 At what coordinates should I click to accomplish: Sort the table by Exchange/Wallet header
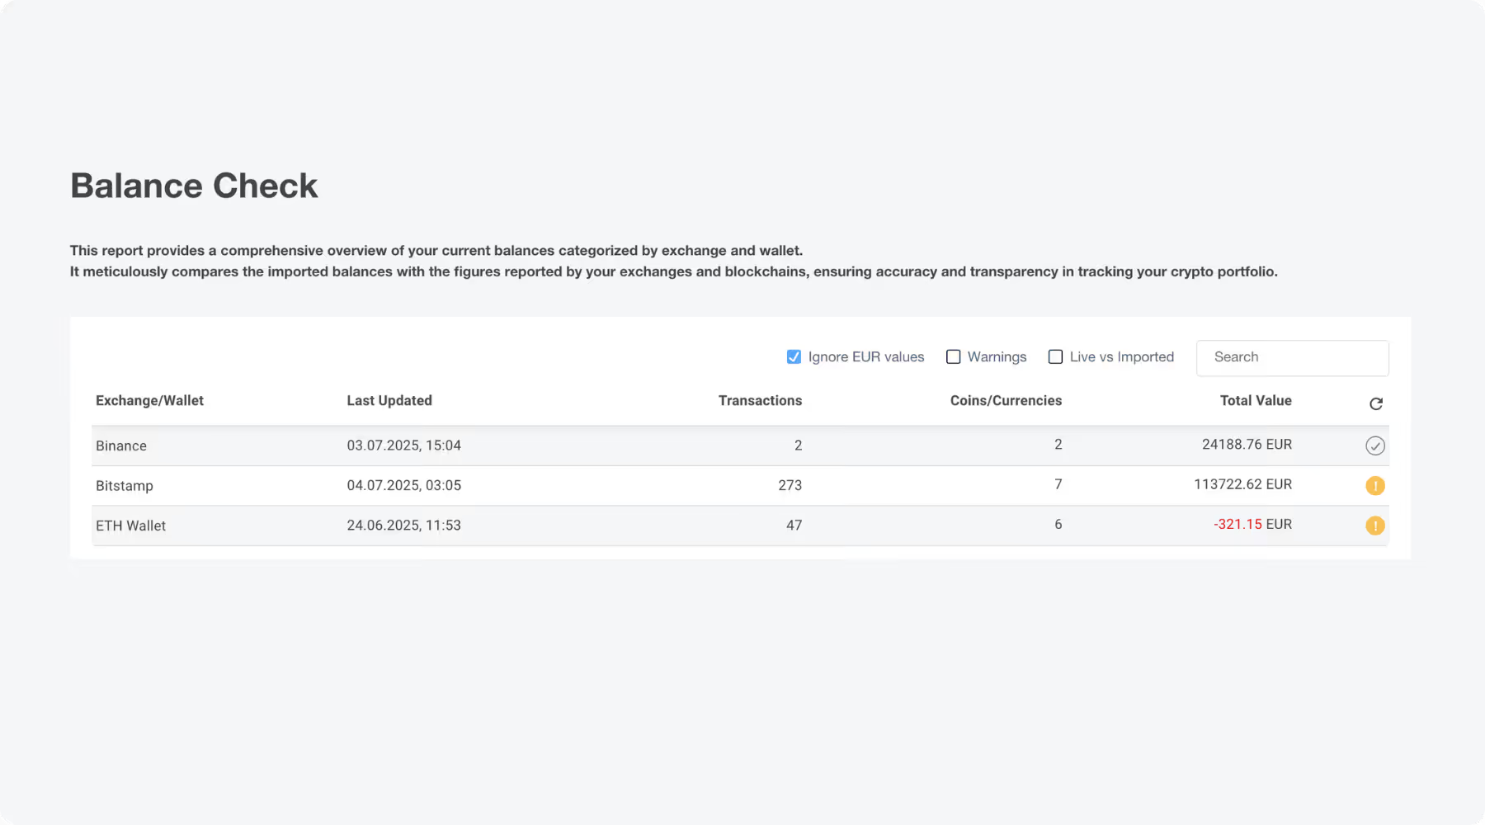[149, 400]
